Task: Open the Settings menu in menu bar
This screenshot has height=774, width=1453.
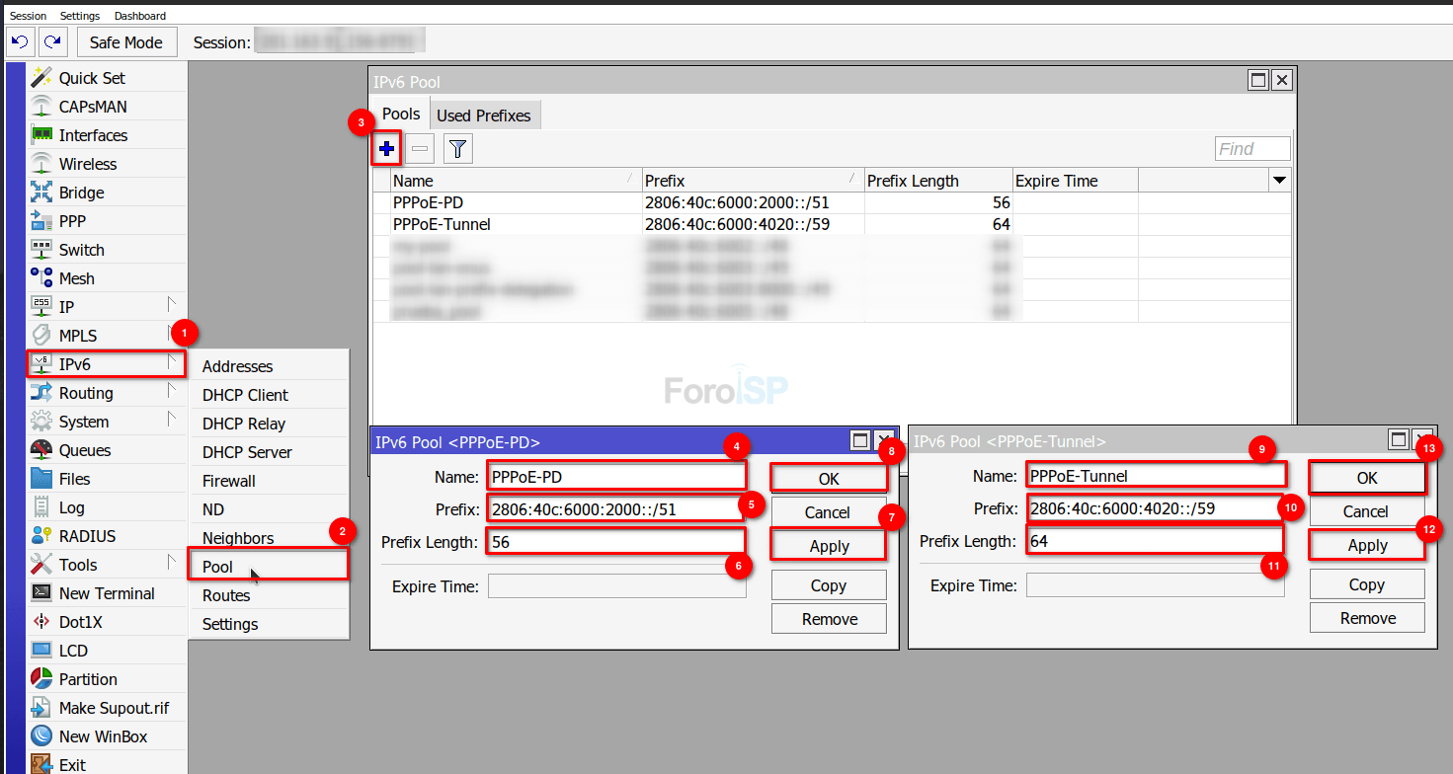Action: 79,16
